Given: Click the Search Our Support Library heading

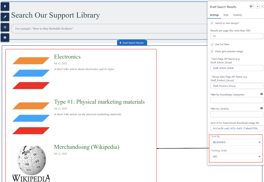Looking at the screenshot, I should tap(55, 15).
